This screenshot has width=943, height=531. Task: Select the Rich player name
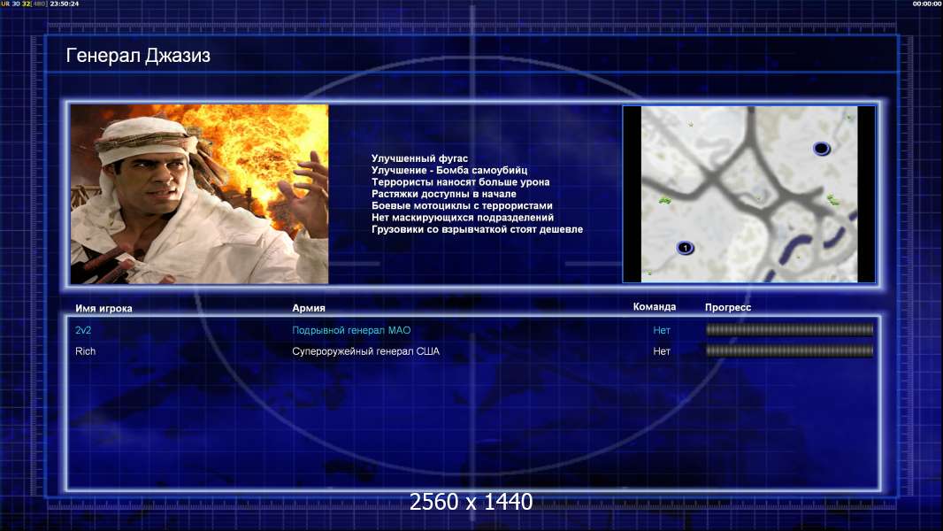pyautogui.click(x=86, y=351)
